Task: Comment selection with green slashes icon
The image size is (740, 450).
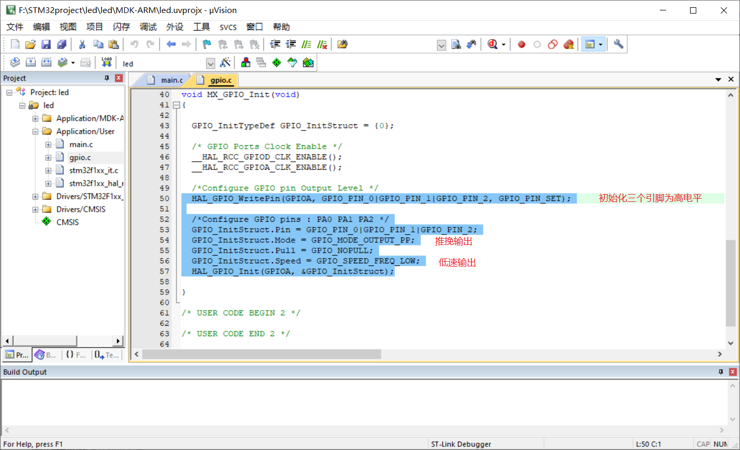Action: coord(307,45)
